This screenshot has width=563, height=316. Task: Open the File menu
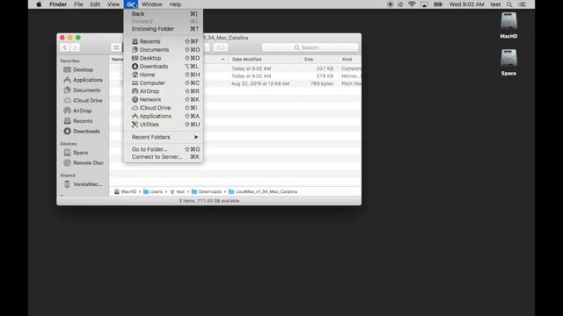click(78, 4)
